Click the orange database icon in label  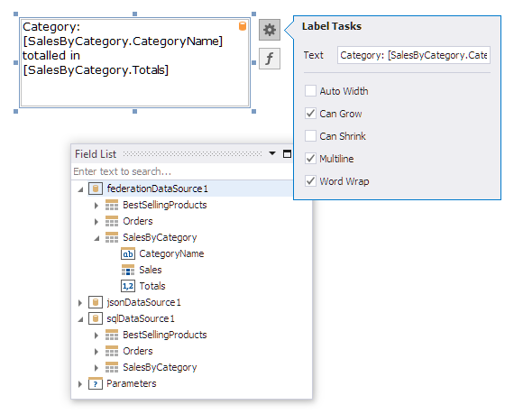pyautogui.click(x=243, y=26)
